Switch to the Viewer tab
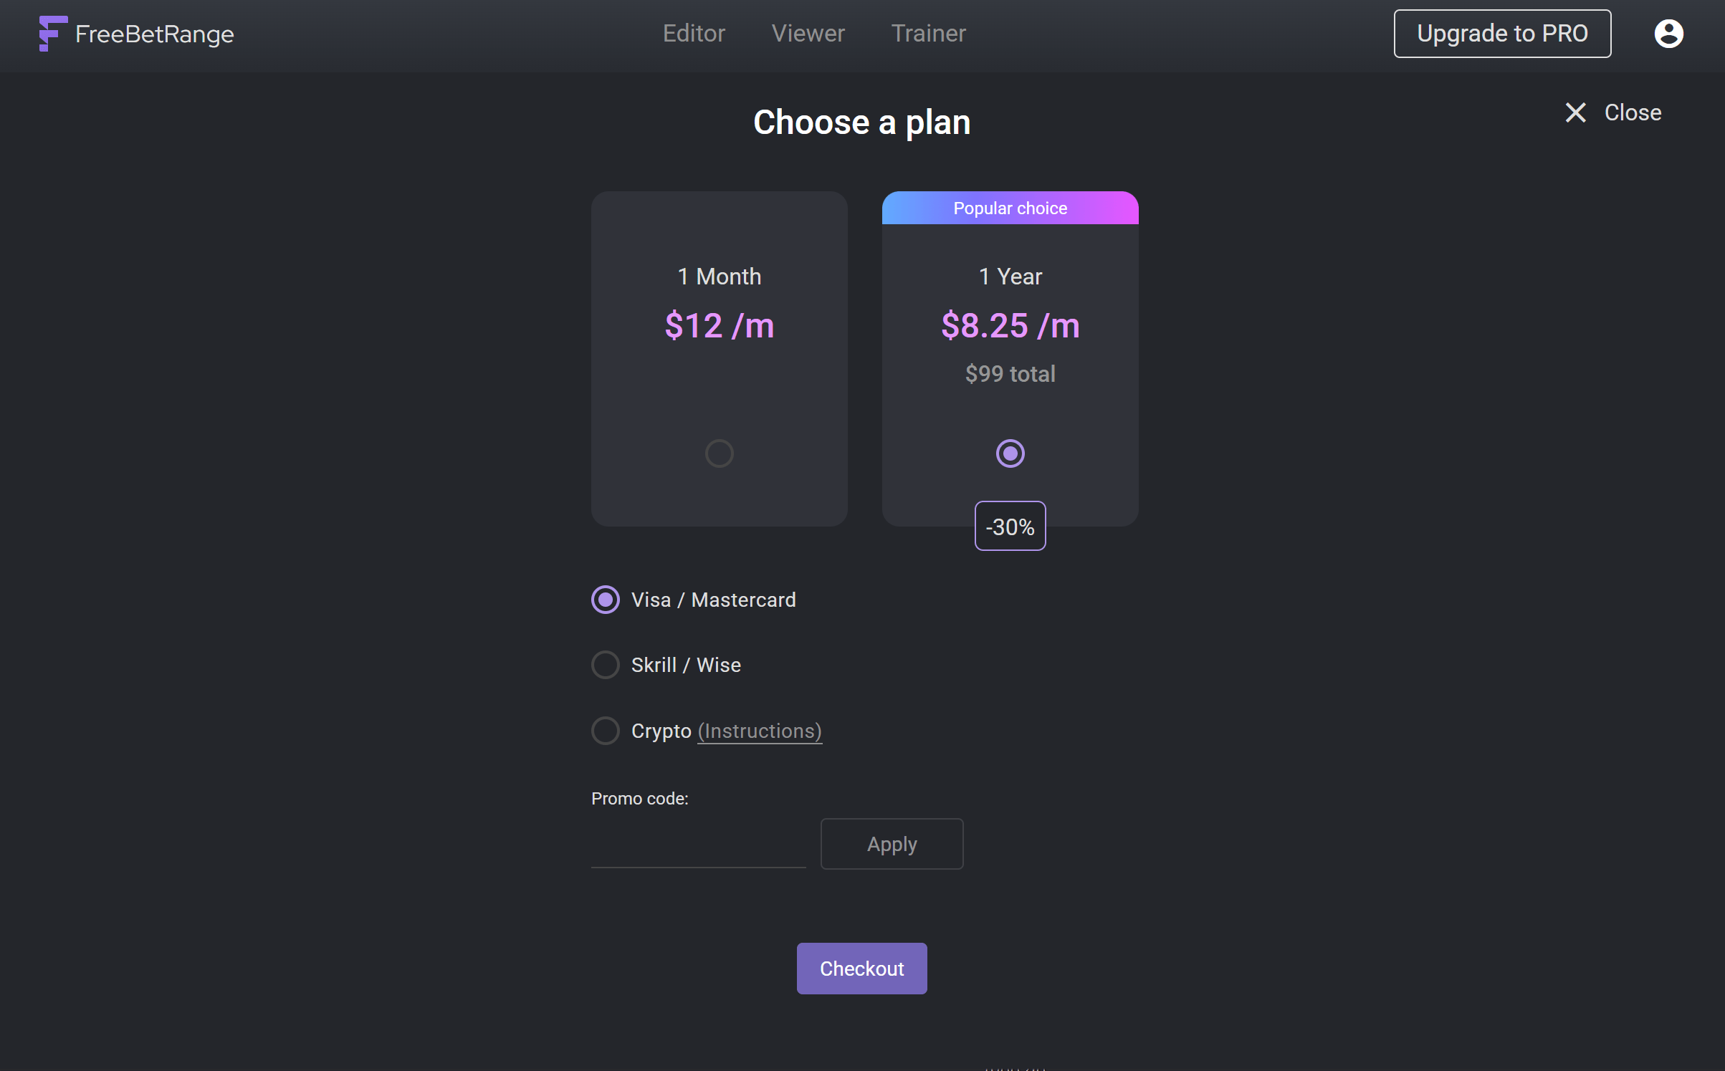The height and width of the screenshot is (1071, 1725). tap(808, 34)
